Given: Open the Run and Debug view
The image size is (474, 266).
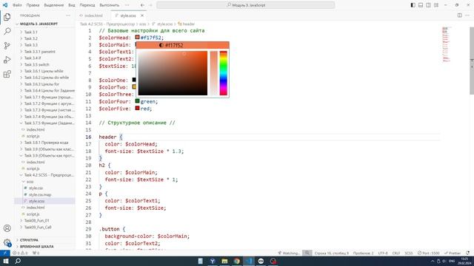Looking at the screenshot, I should [7, 60].
